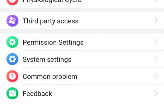Click the chevron beside Feedback

156,93
